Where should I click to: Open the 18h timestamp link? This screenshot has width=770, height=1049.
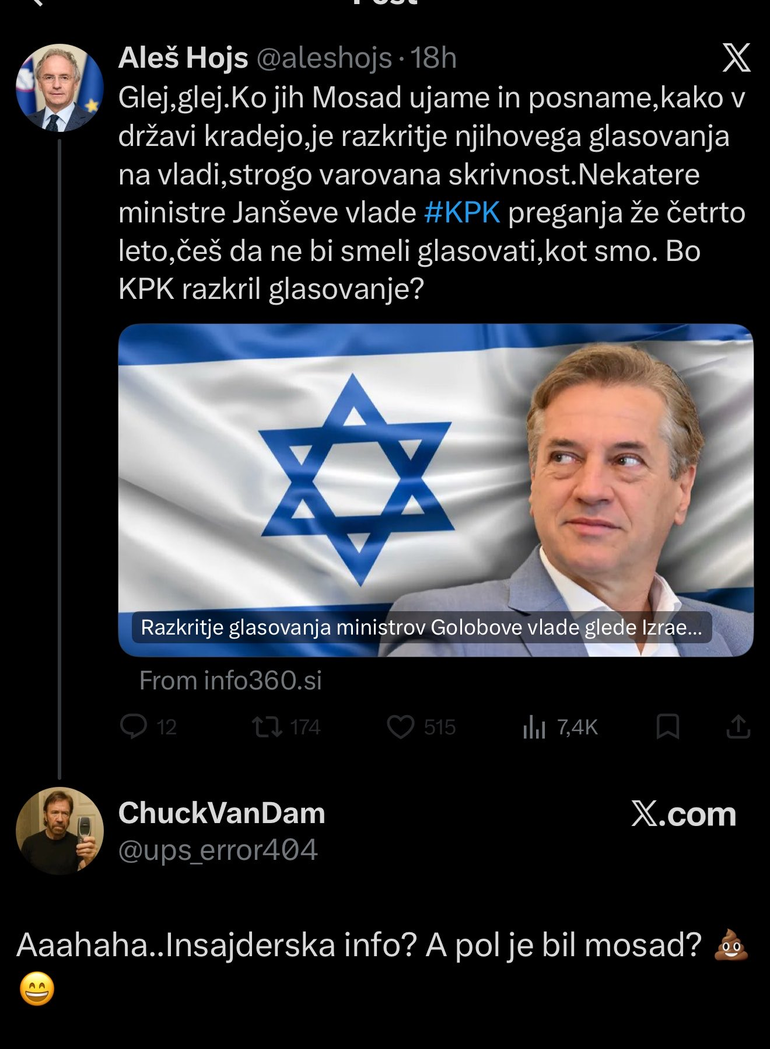coord(433,58)
